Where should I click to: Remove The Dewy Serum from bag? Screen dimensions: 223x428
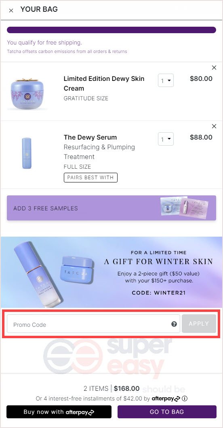pyautogui.click(x=214, y=126)
